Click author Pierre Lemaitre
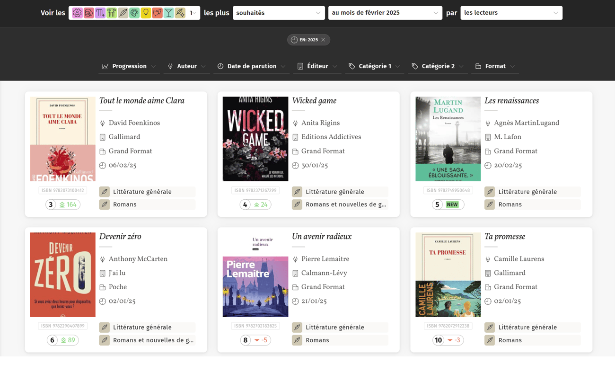The height and width of the screenshot is (373, 615). click(325, 259)
